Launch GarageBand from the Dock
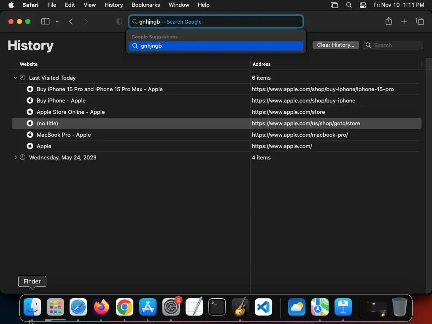 (240, 307)
